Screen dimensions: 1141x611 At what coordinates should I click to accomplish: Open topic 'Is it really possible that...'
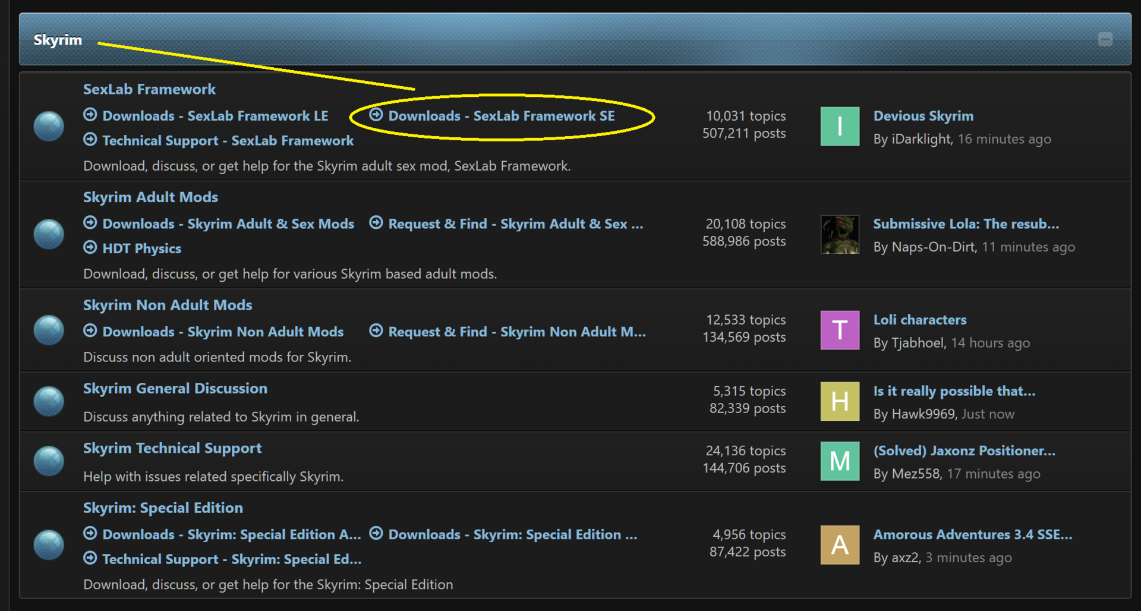coord(954,391)
